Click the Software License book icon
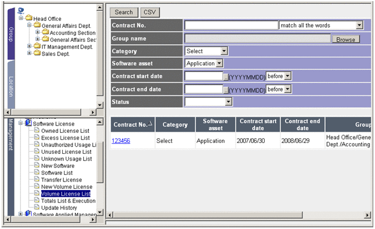Image resolution: width=375 pixels, height=229 pixels. [28, 123]
